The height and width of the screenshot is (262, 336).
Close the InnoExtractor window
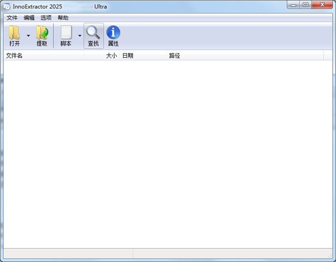(x=322, y=5)
